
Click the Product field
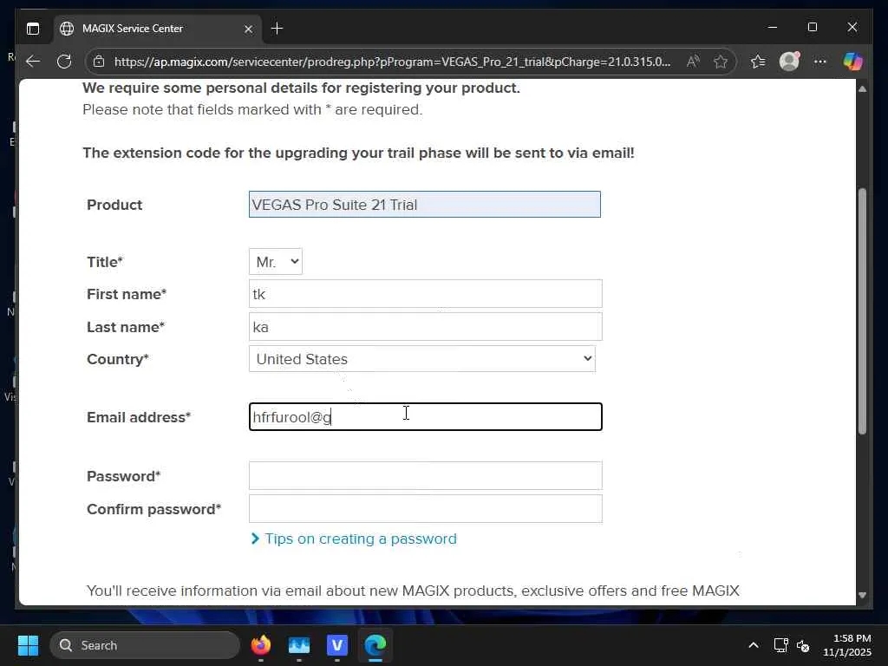(x=425, y=205)
